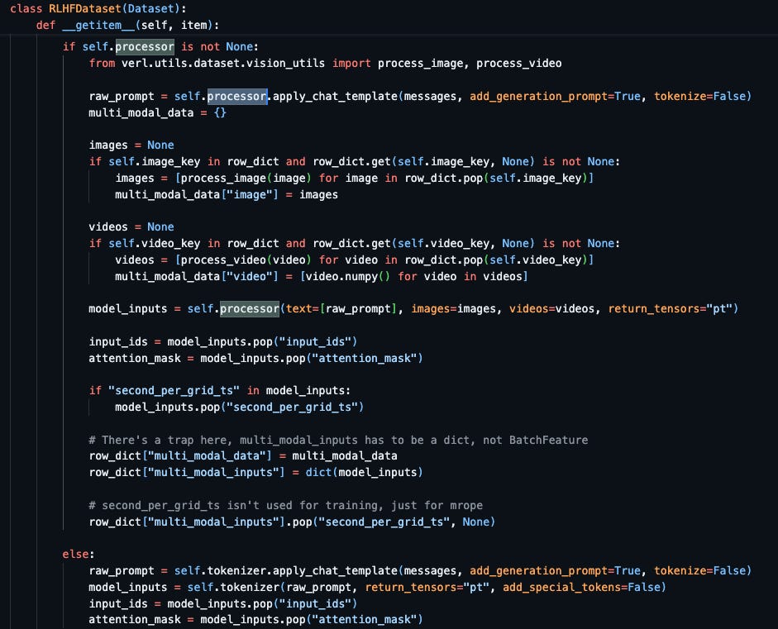Click highlighted 'processor' in 'is not None' line

click(x=145, y=46)
